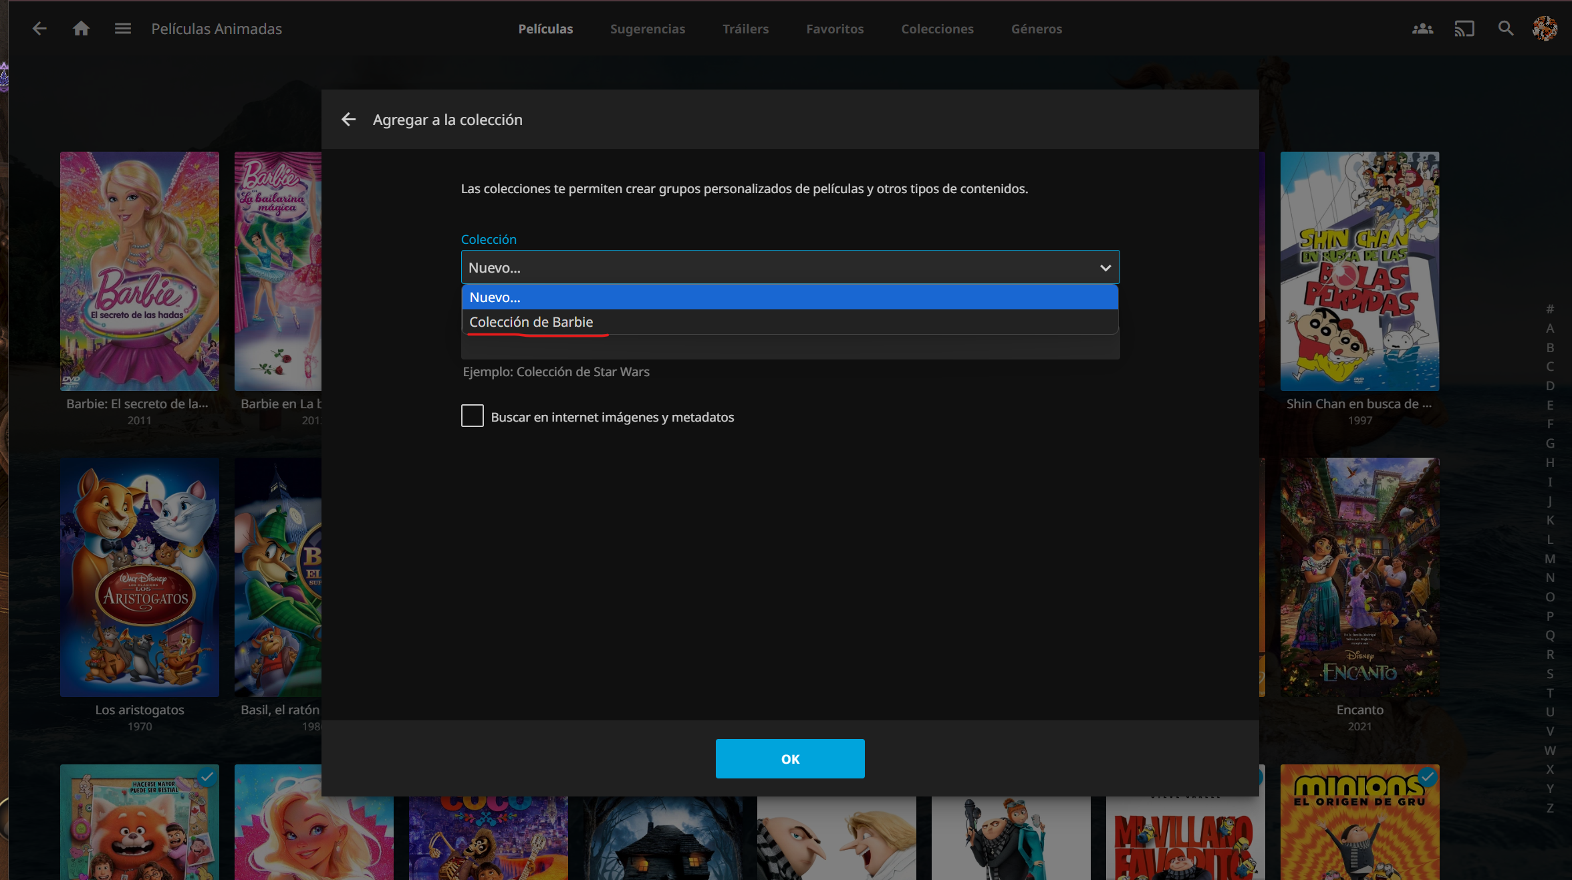Collapse the Colección dropdown arrow
The width and height of the screenshot is (1572, 880).
(1105, 268)
